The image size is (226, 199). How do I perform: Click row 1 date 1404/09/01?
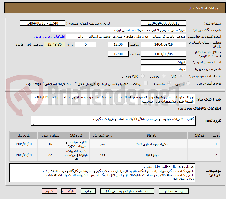tap(24, 144)
